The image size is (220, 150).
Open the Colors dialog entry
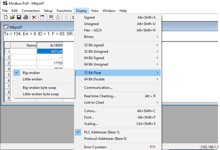(90, 111)
